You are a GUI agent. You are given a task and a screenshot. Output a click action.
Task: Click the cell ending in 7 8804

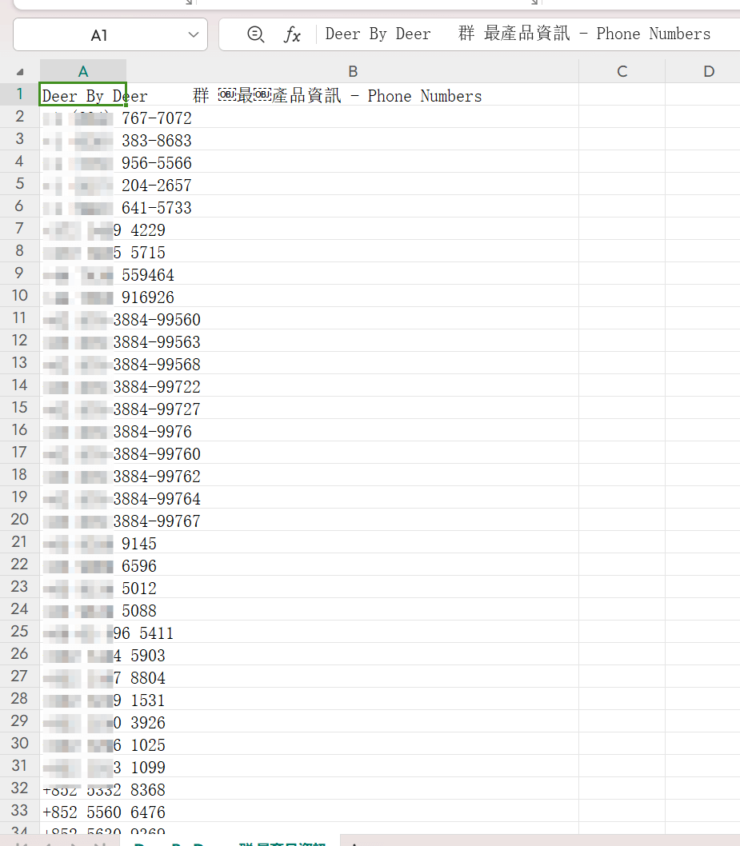click(x=83, y=676)
